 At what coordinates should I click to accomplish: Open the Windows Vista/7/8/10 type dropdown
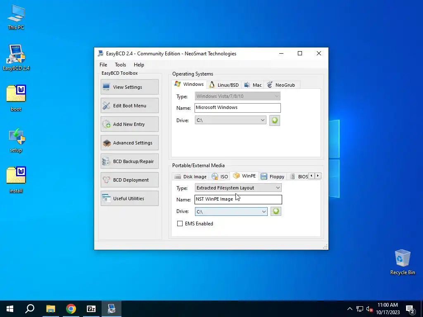(x=238, y=96)
